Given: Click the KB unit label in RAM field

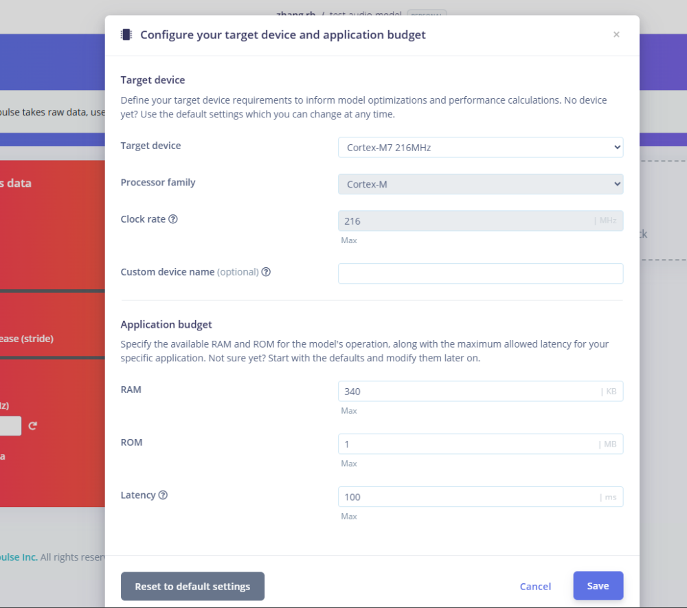Looking at the screenshot, I should click(x=609, y=392).
